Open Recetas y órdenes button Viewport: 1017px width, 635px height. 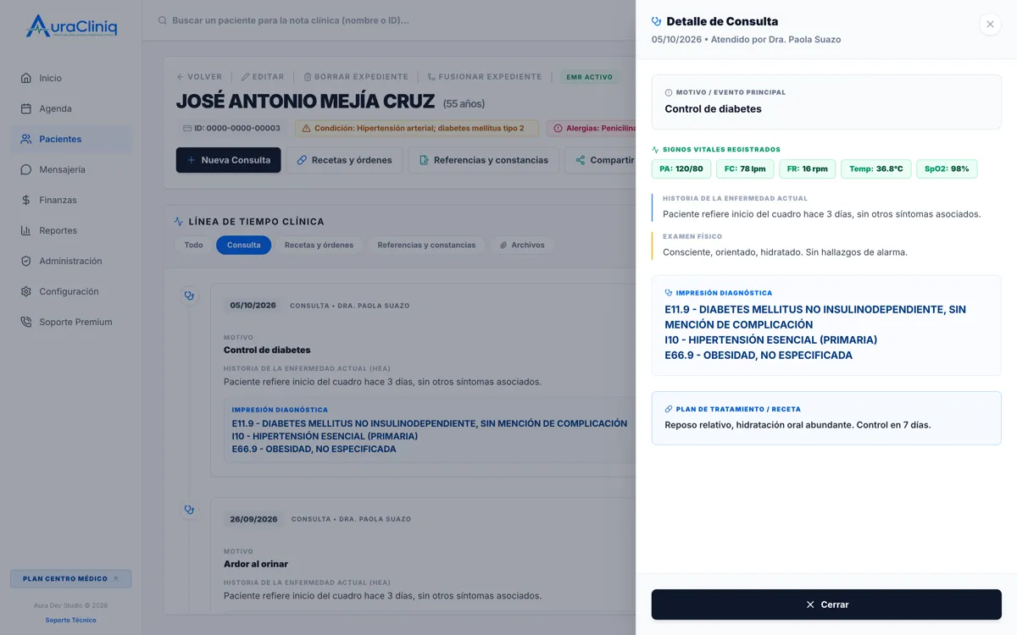[x=345, y=160]
